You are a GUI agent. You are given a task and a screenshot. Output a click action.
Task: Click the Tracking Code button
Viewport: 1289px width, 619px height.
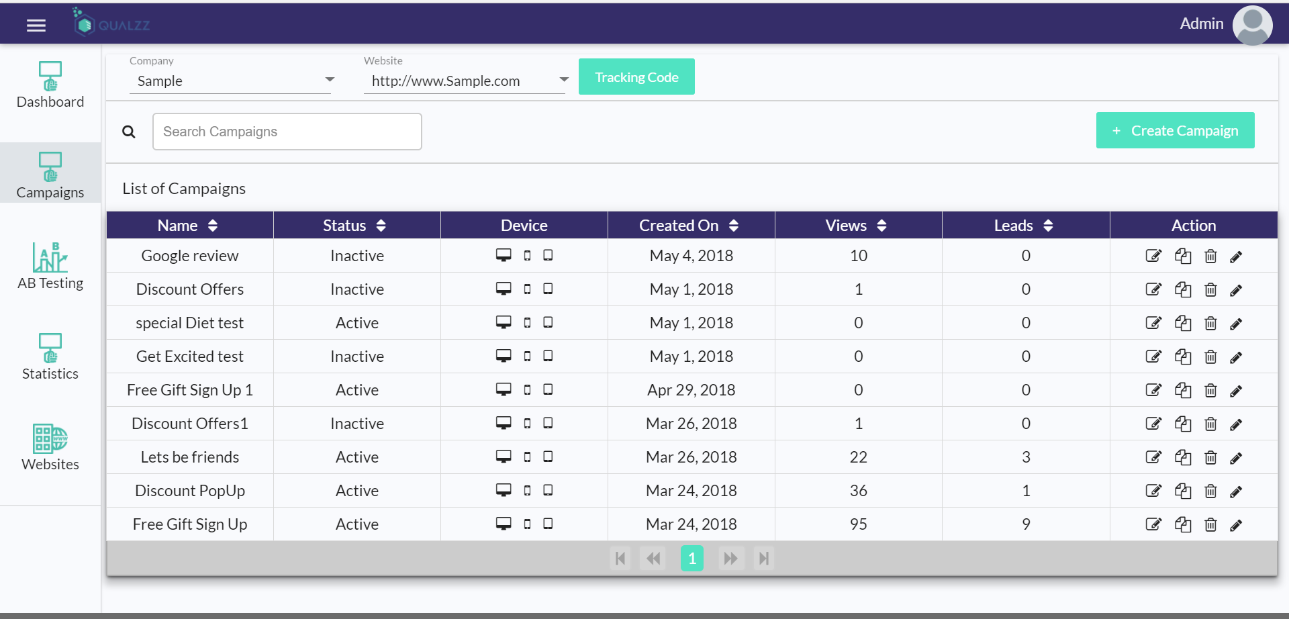coord(636,77)
